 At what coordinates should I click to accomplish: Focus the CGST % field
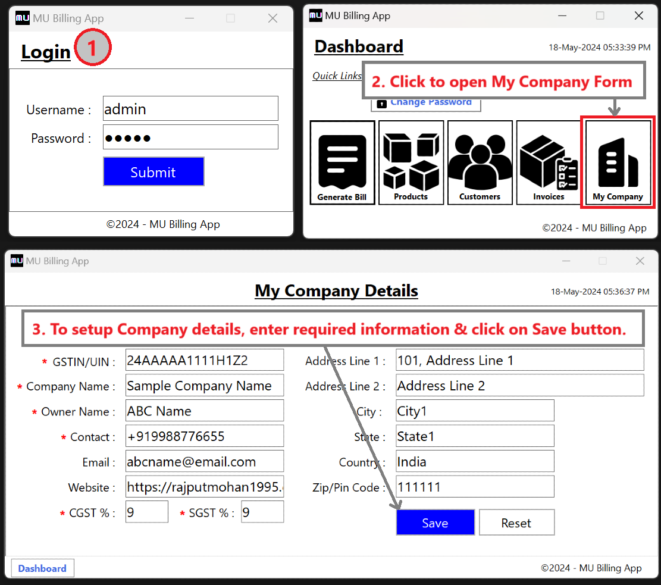(146, 512)
